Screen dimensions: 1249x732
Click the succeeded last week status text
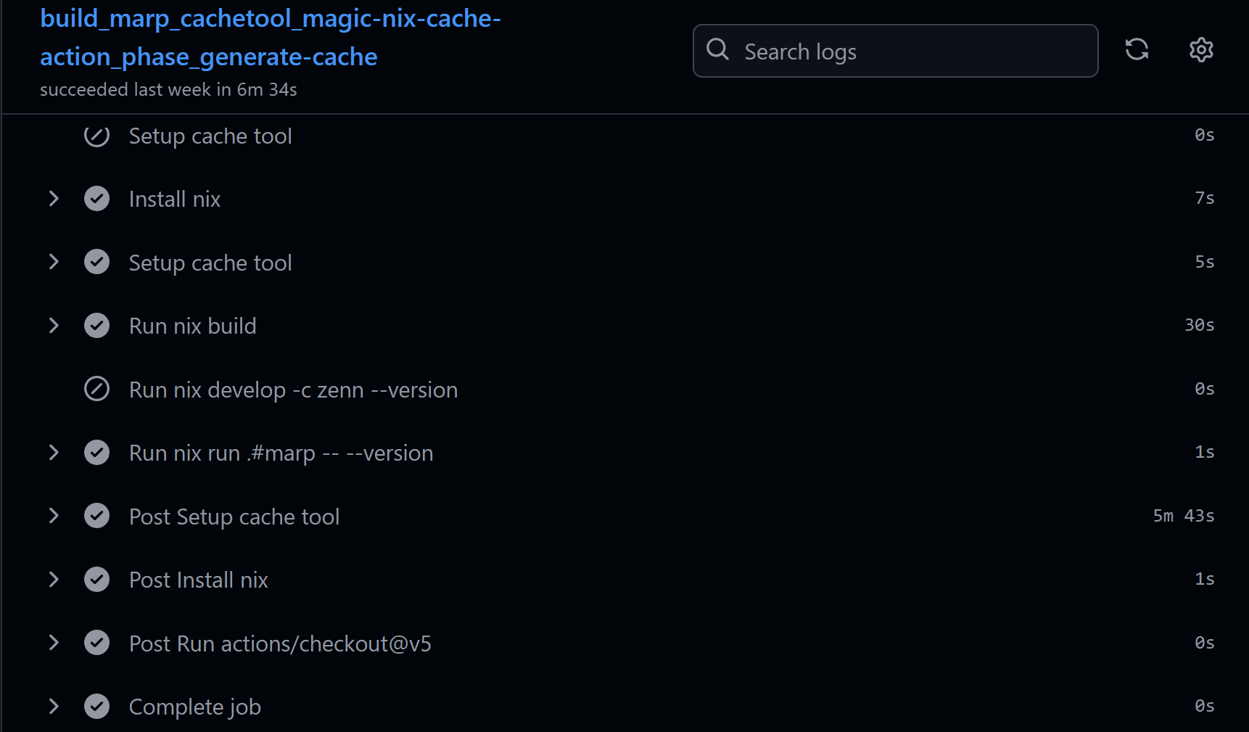click(168, 89)
